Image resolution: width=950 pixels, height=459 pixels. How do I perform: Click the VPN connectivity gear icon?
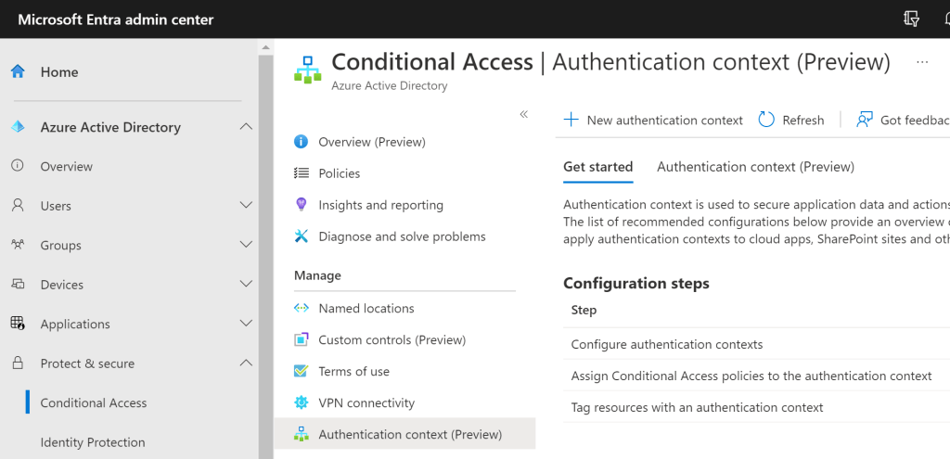pyautogui.click(x=301, y=402)
